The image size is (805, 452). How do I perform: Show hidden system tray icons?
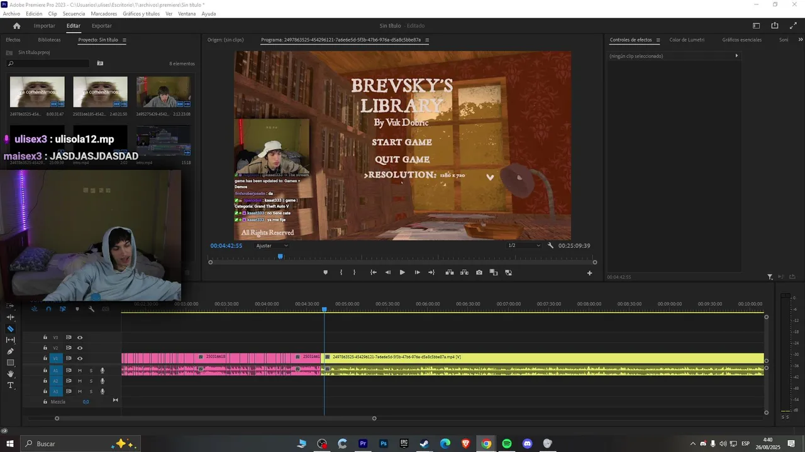pyautogui.click(x=693, y=444)
